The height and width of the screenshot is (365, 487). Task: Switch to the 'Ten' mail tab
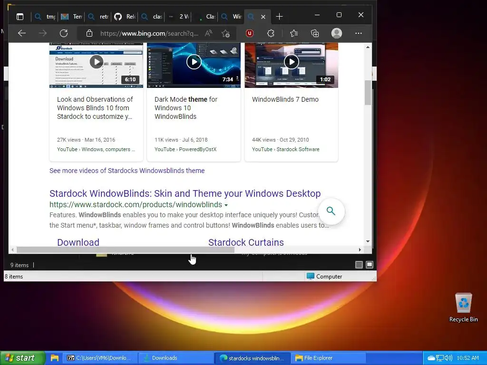pyautogui.click(x=71, y=17)
